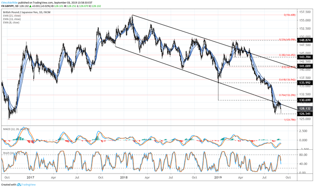This screenshot has width=314, height=188.
Task: Select the Fibonacci 0.382(144.452) label
Action: 287,55
